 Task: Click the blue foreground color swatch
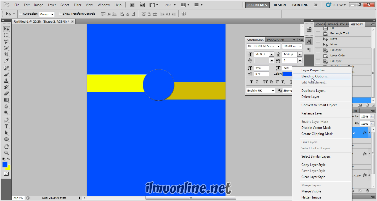pyautogui.click(x=5, y=165)
